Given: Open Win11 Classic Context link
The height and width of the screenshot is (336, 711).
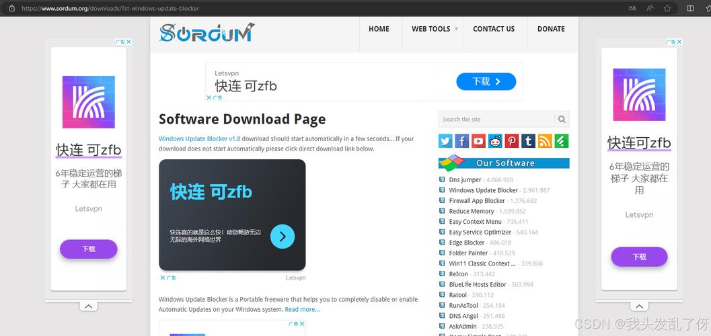Looking at the screenshot, I should click(482, 263).
